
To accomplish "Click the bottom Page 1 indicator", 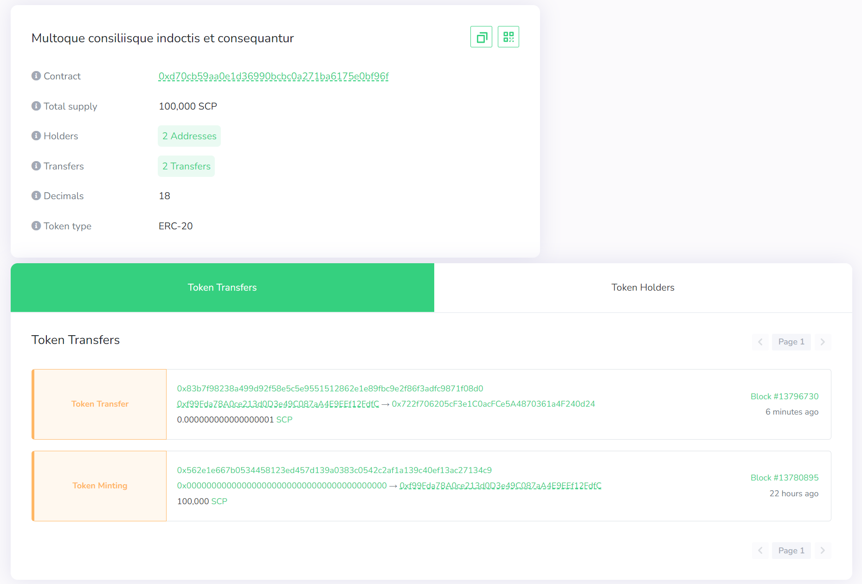I will click(791, 551).
